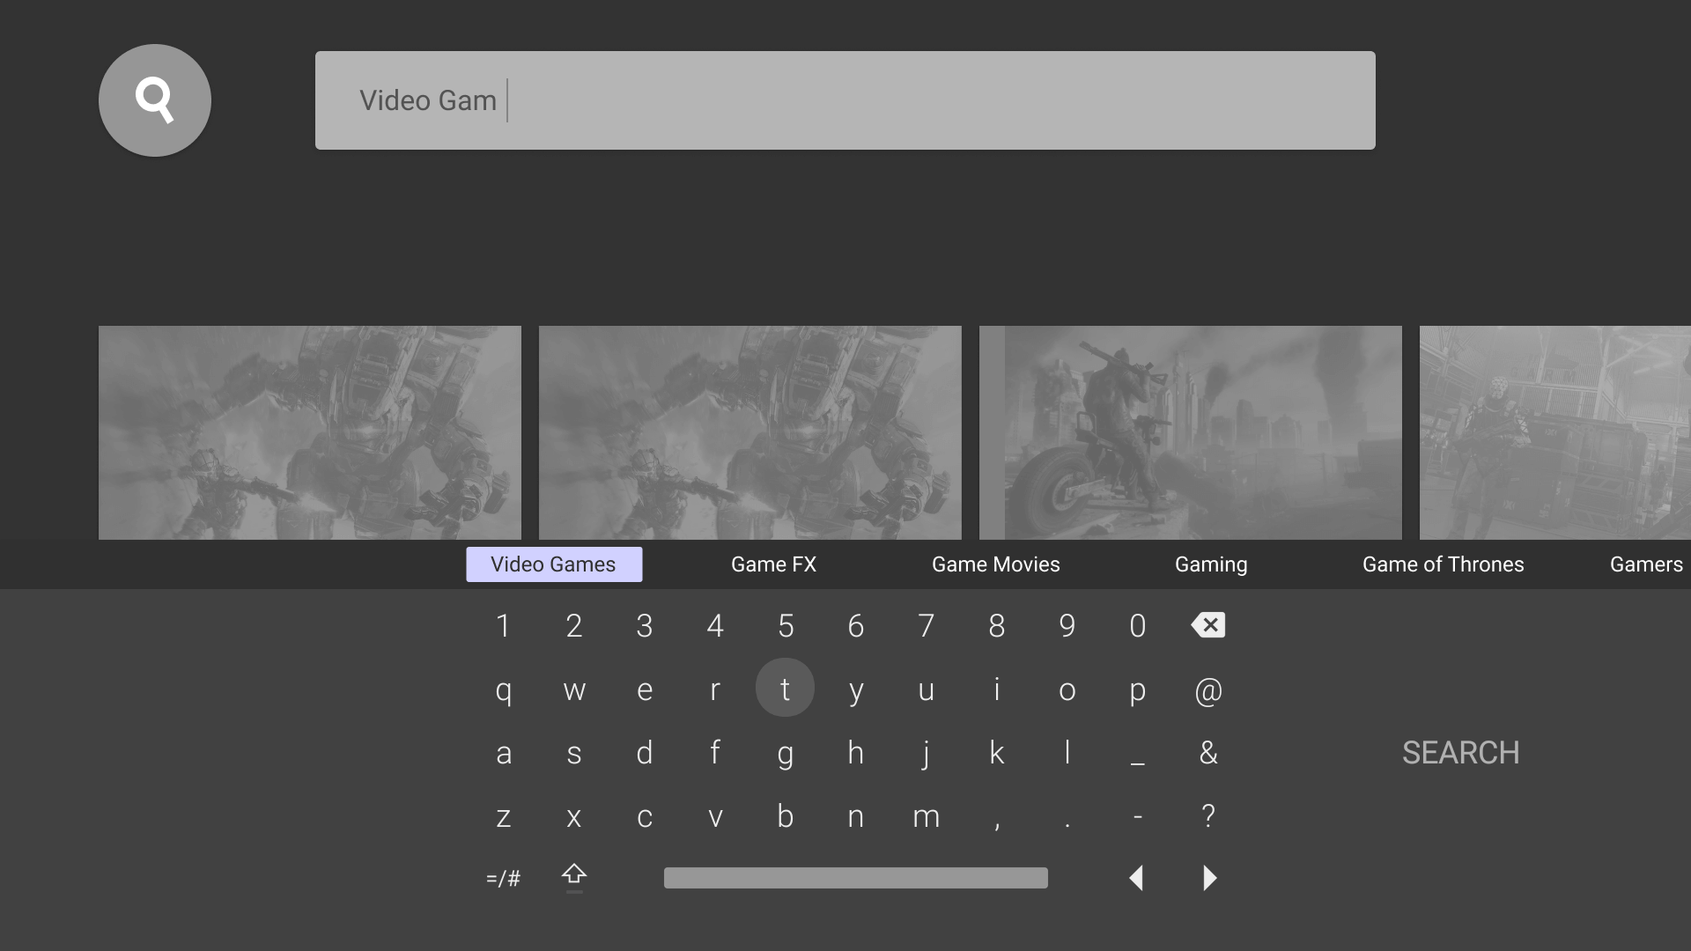Tap the letter h key
The width and height of the screenshot is (1691, 951).
click(x=856, y=753)
